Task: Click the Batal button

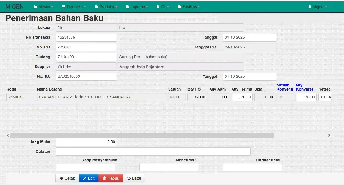Action: click(x=134, y=178)
